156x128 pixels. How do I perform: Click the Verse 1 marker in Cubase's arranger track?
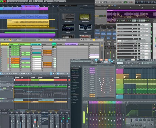(x=23, y=80)
